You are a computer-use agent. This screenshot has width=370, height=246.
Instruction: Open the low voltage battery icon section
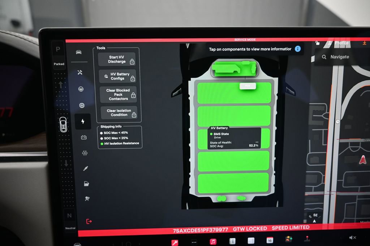click(x=83, y=137)
